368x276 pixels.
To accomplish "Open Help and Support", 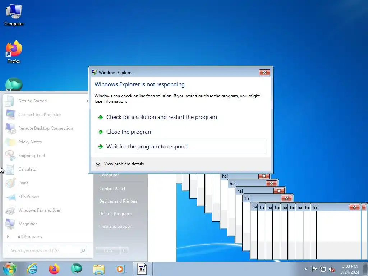I will tap(116, 226).
